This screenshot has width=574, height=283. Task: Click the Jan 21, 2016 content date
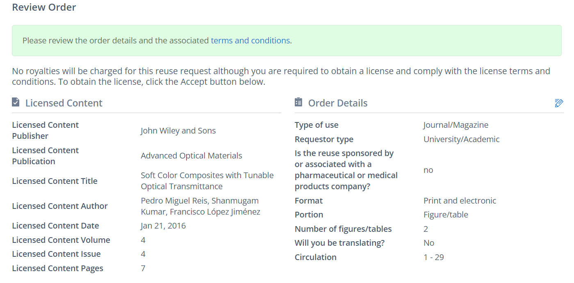[x=163, y=226]
